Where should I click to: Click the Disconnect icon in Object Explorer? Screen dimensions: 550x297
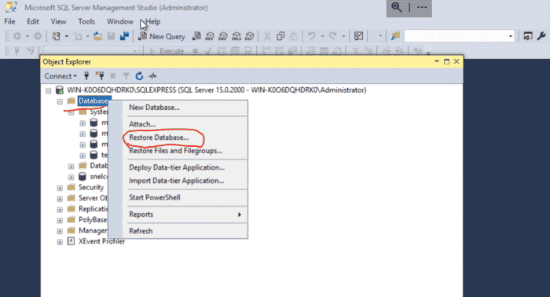point(100,75)
